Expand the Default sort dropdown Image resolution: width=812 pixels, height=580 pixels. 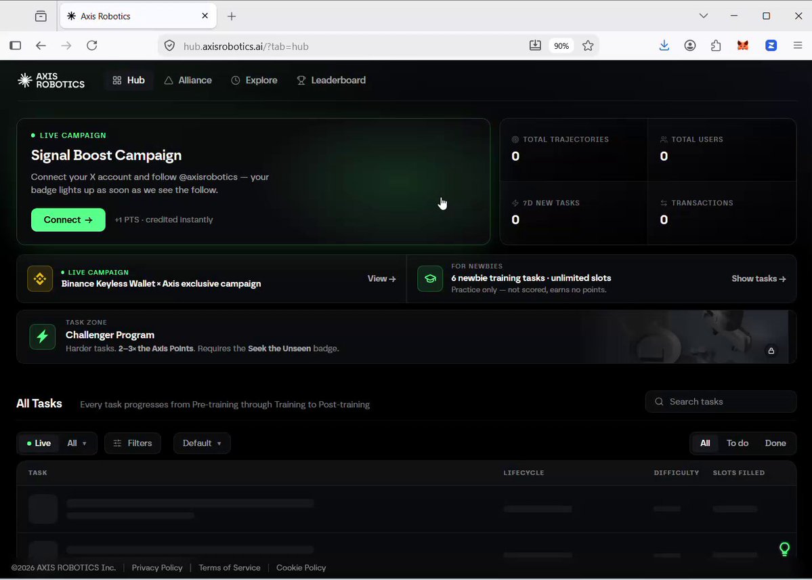[x=202, y=443]
